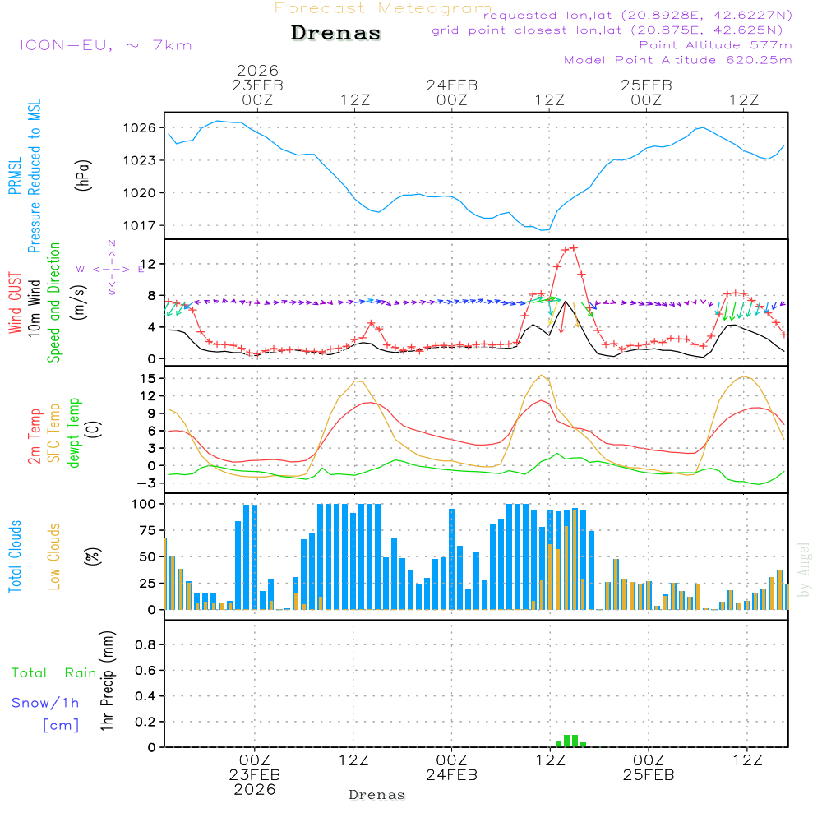Click the large Drenas title at top

point(336,34)
